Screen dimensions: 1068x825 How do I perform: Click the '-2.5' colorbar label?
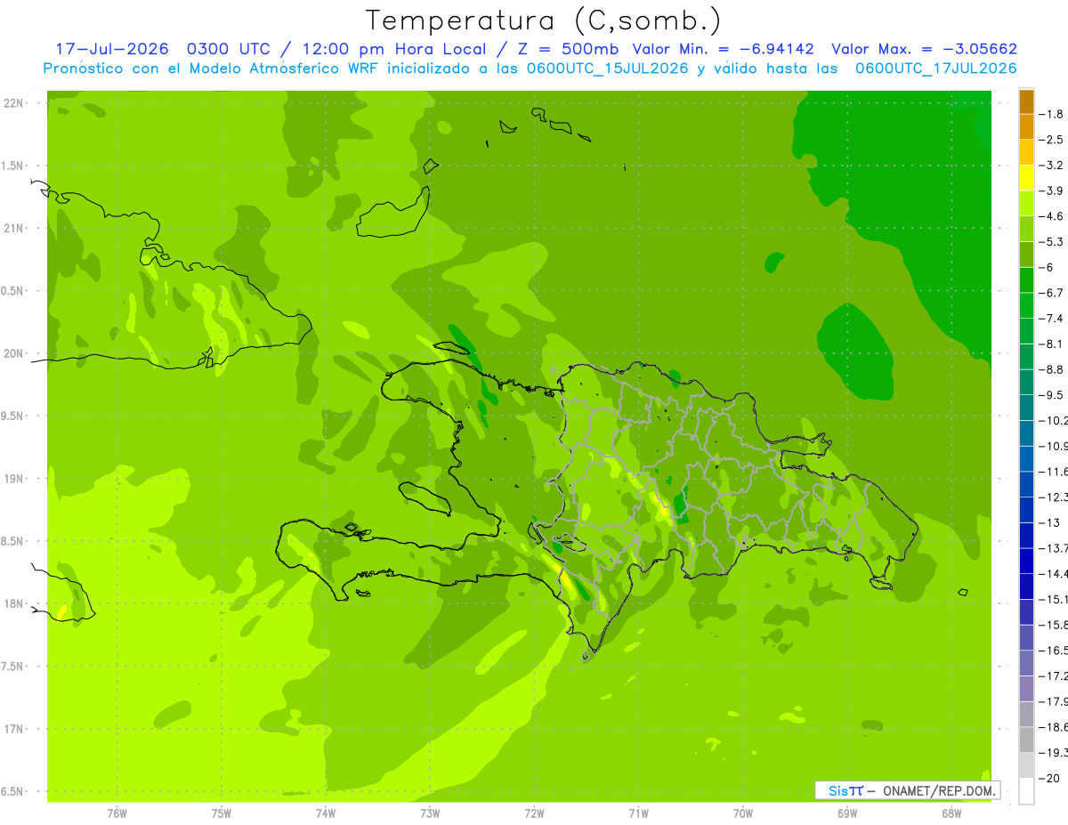[x=1051, y=140]
